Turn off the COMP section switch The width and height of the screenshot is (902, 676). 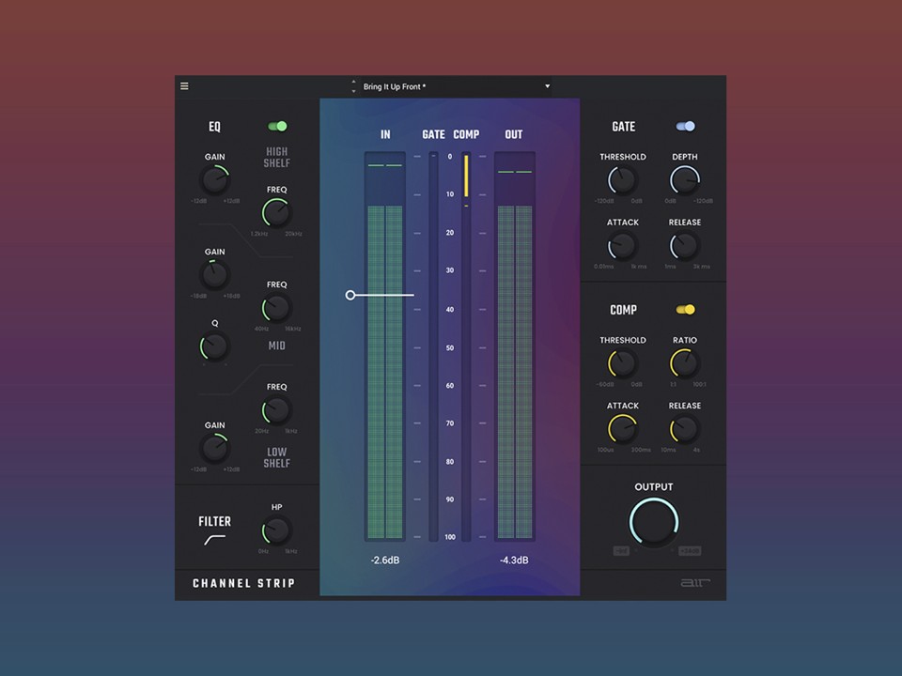click(x=685, y=309)
